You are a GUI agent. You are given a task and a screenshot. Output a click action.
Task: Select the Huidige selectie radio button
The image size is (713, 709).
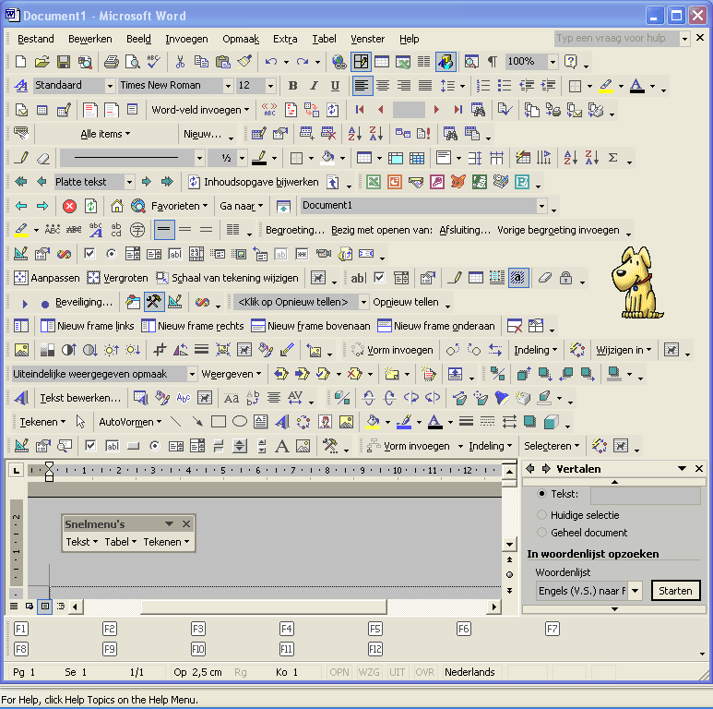[x=541, y=515]
